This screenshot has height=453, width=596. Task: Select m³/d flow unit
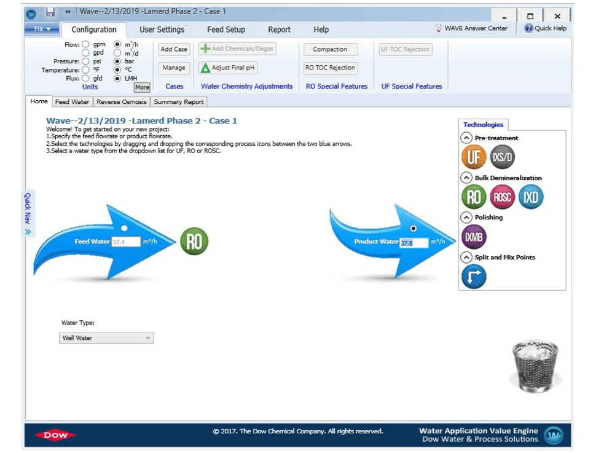pyautogui.click(x=117, y=53)
